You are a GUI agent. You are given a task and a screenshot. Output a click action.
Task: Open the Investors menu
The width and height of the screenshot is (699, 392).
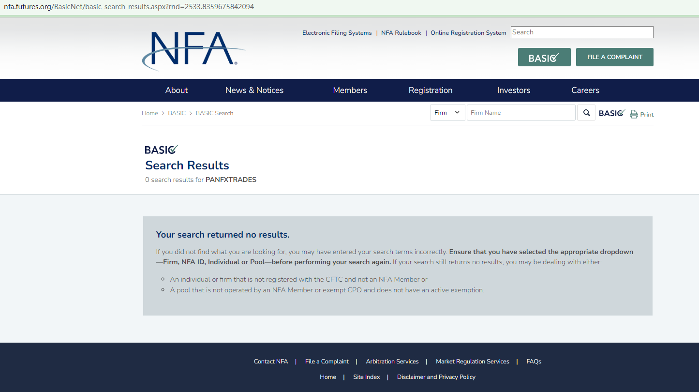tap(514, 90)
